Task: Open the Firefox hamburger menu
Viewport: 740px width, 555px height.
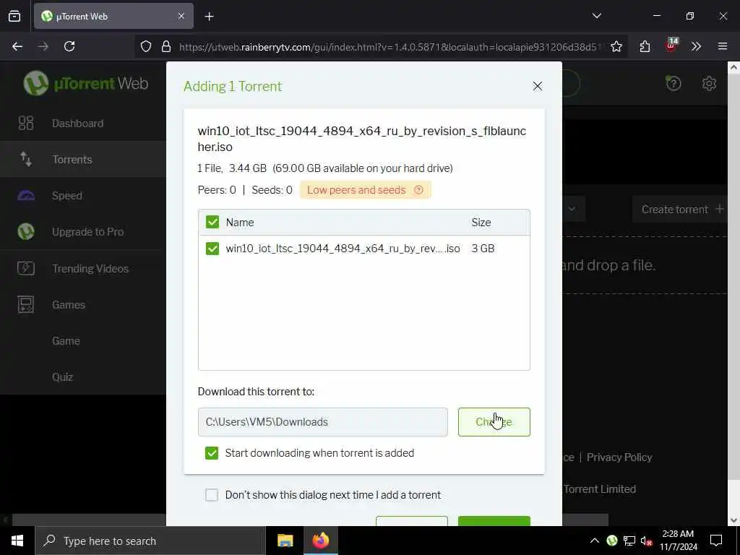Action: pos(723,46)
